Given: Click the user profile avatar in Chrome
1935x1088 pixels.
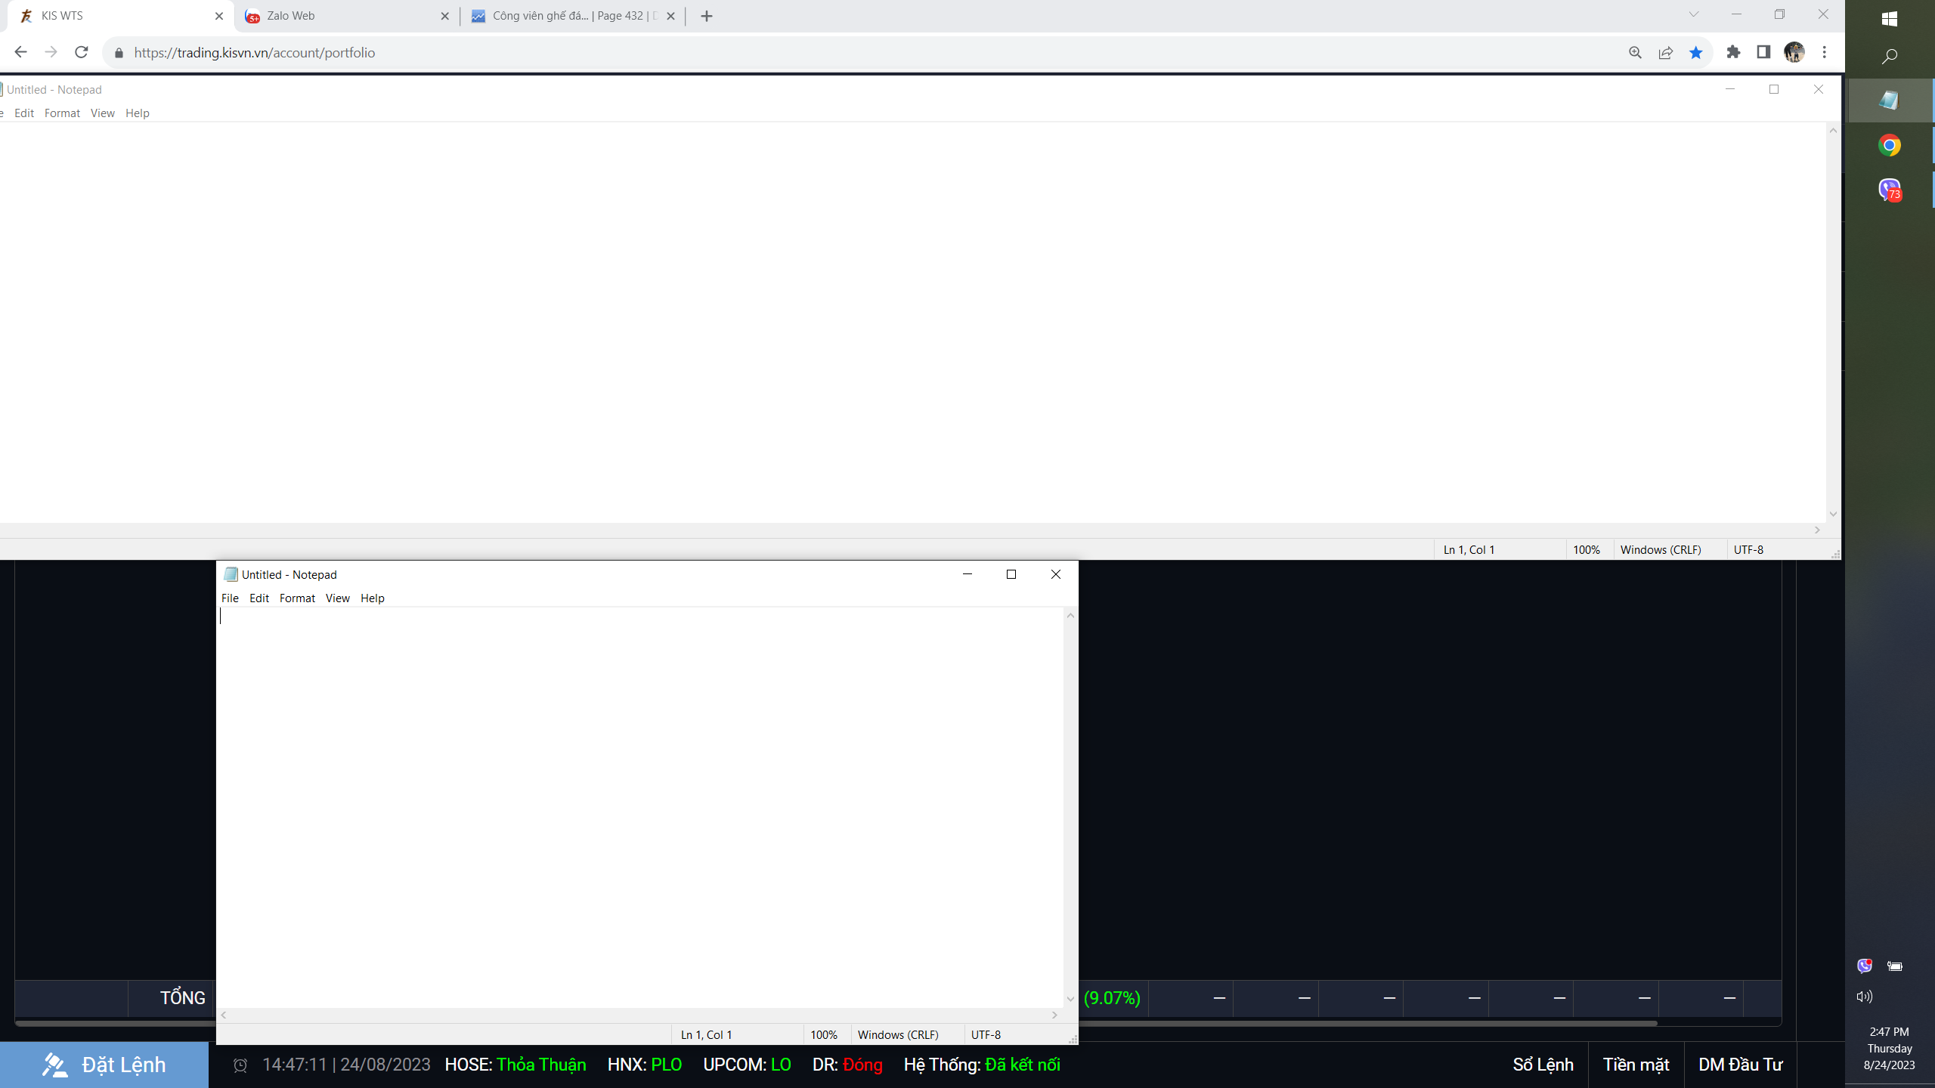Looking at the screenshot, I should coord(1794,52).
